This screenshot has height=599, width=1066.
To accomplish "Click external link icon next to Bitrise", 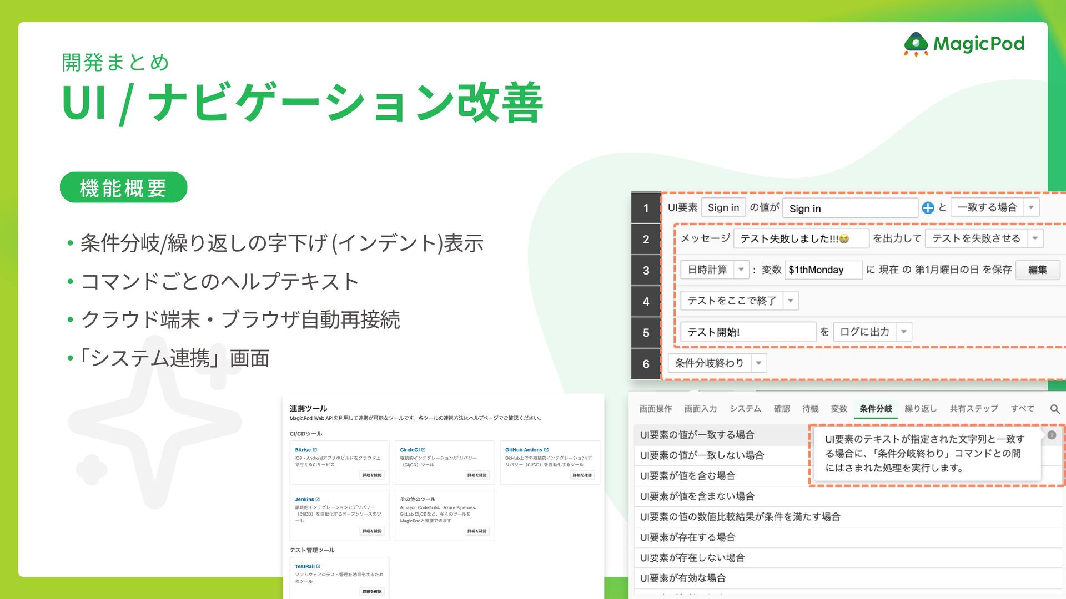I will pyautogui.click(x=315, y=450).
